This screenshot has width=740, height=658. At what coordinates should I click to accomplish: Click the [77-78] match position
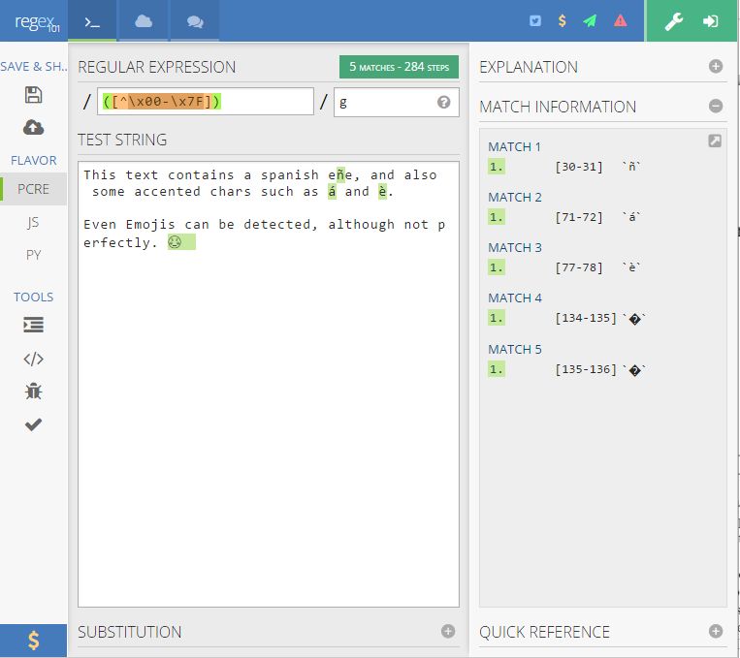579,267
